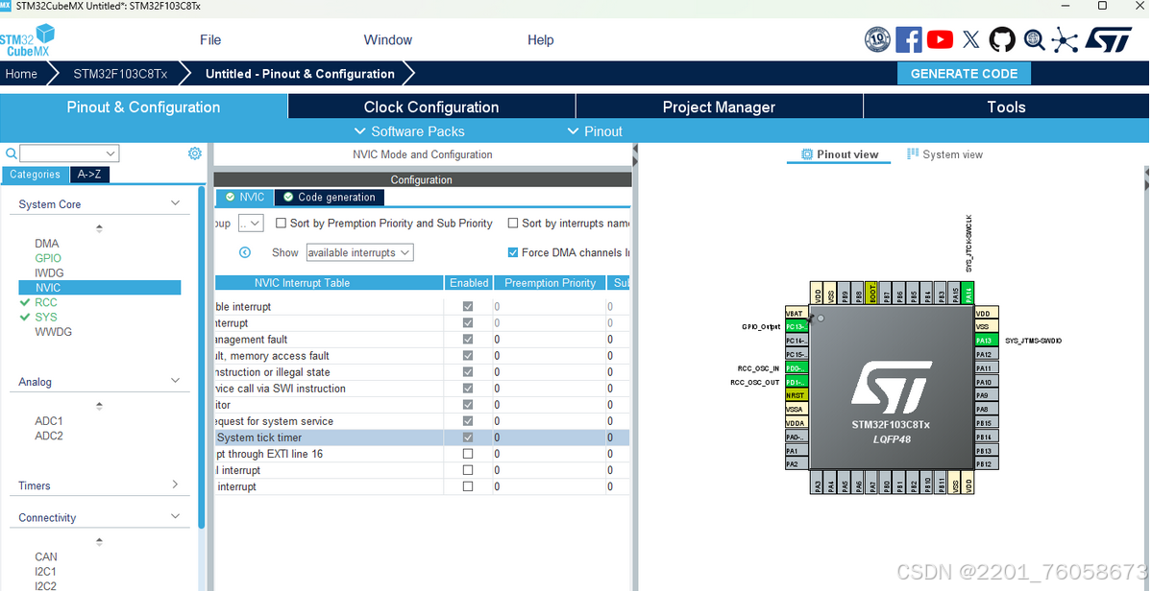Click the ST community network icon
The height and width of the screenshot is (591, 1152).
(x=1065, y=39)
